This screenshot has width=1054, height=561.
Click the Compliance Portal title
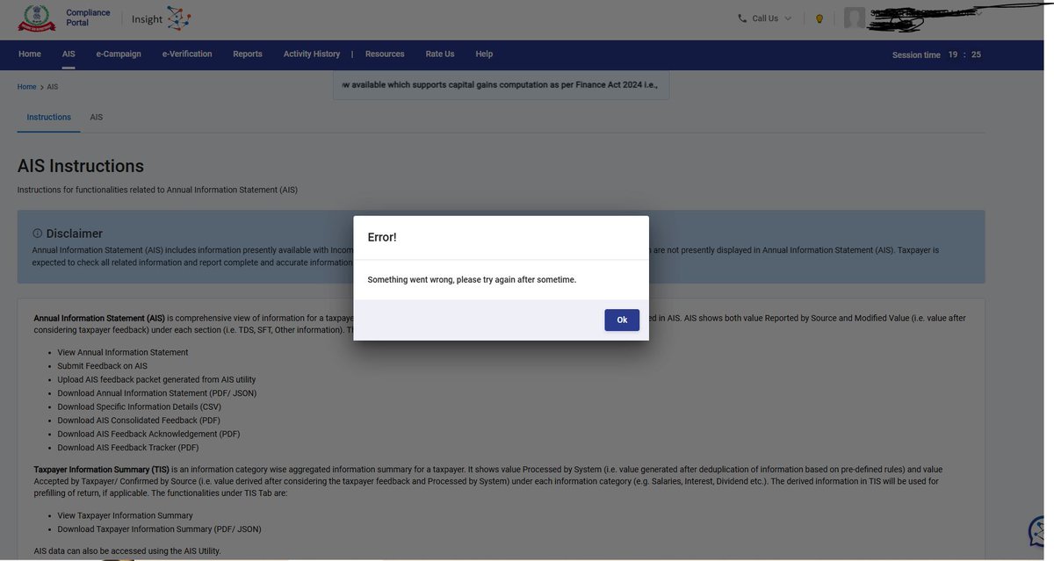[88, 18]
